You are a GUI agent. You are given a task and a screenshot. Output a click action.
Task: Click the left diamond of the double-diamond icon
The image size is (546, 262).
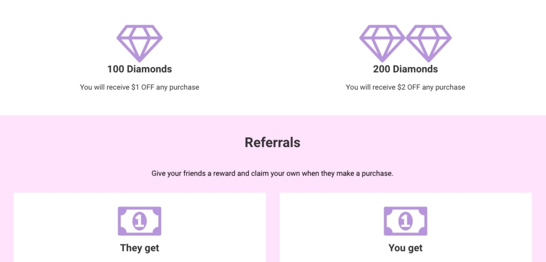click(x=382, y=43)
